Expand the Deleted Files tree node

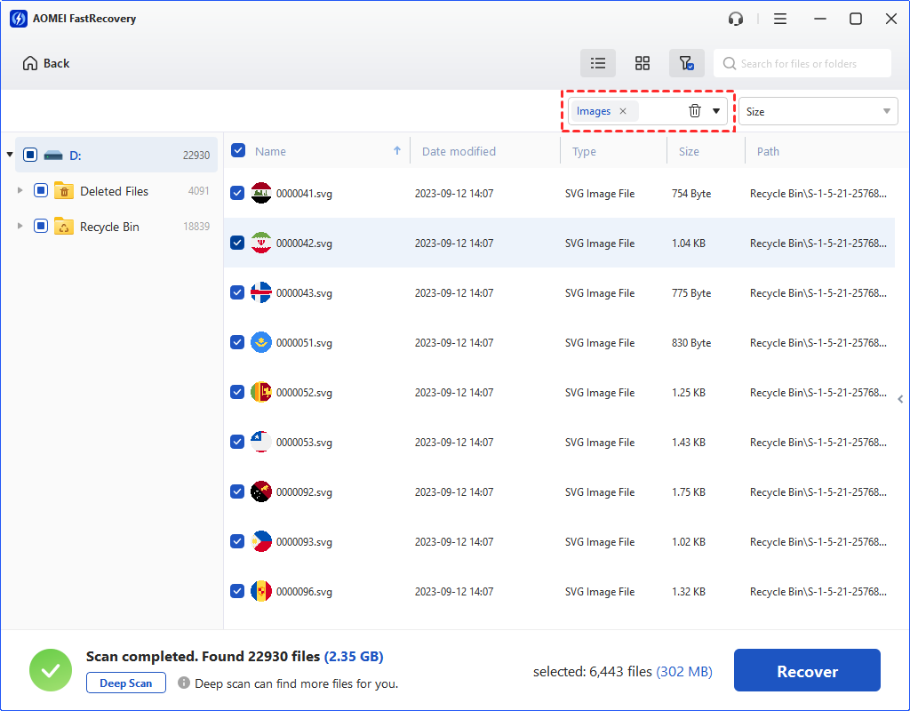20,191
